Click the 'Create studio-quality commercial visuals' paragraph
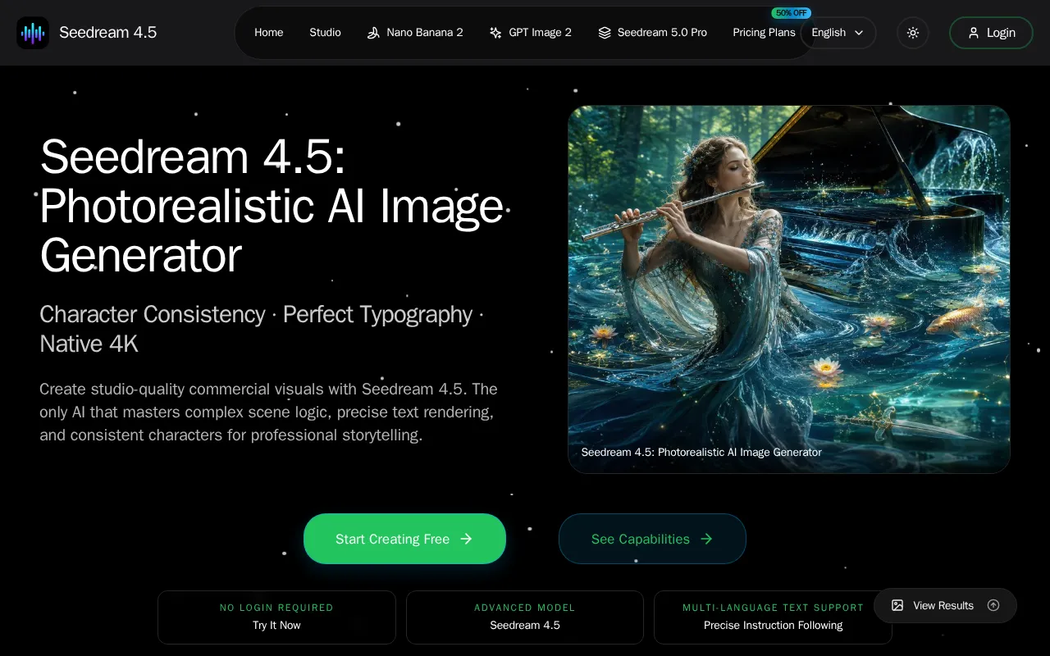The width and height of the screenshot is (1050, 656). (269, 412)
